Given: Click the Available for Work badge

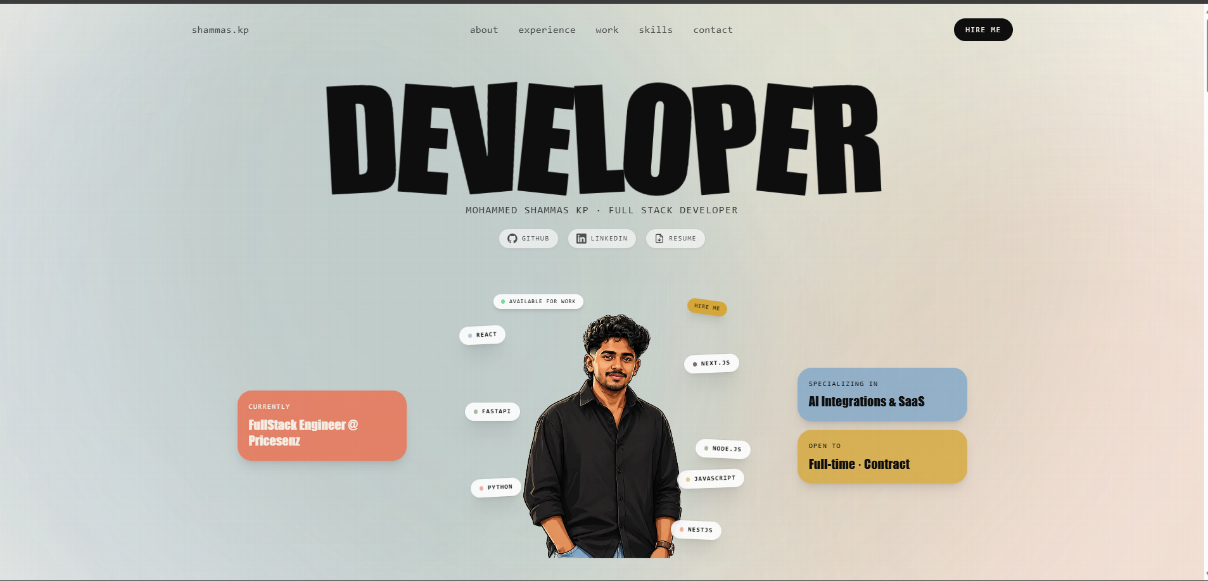Looking at the screenshot, I should click(x=538, y=301).
